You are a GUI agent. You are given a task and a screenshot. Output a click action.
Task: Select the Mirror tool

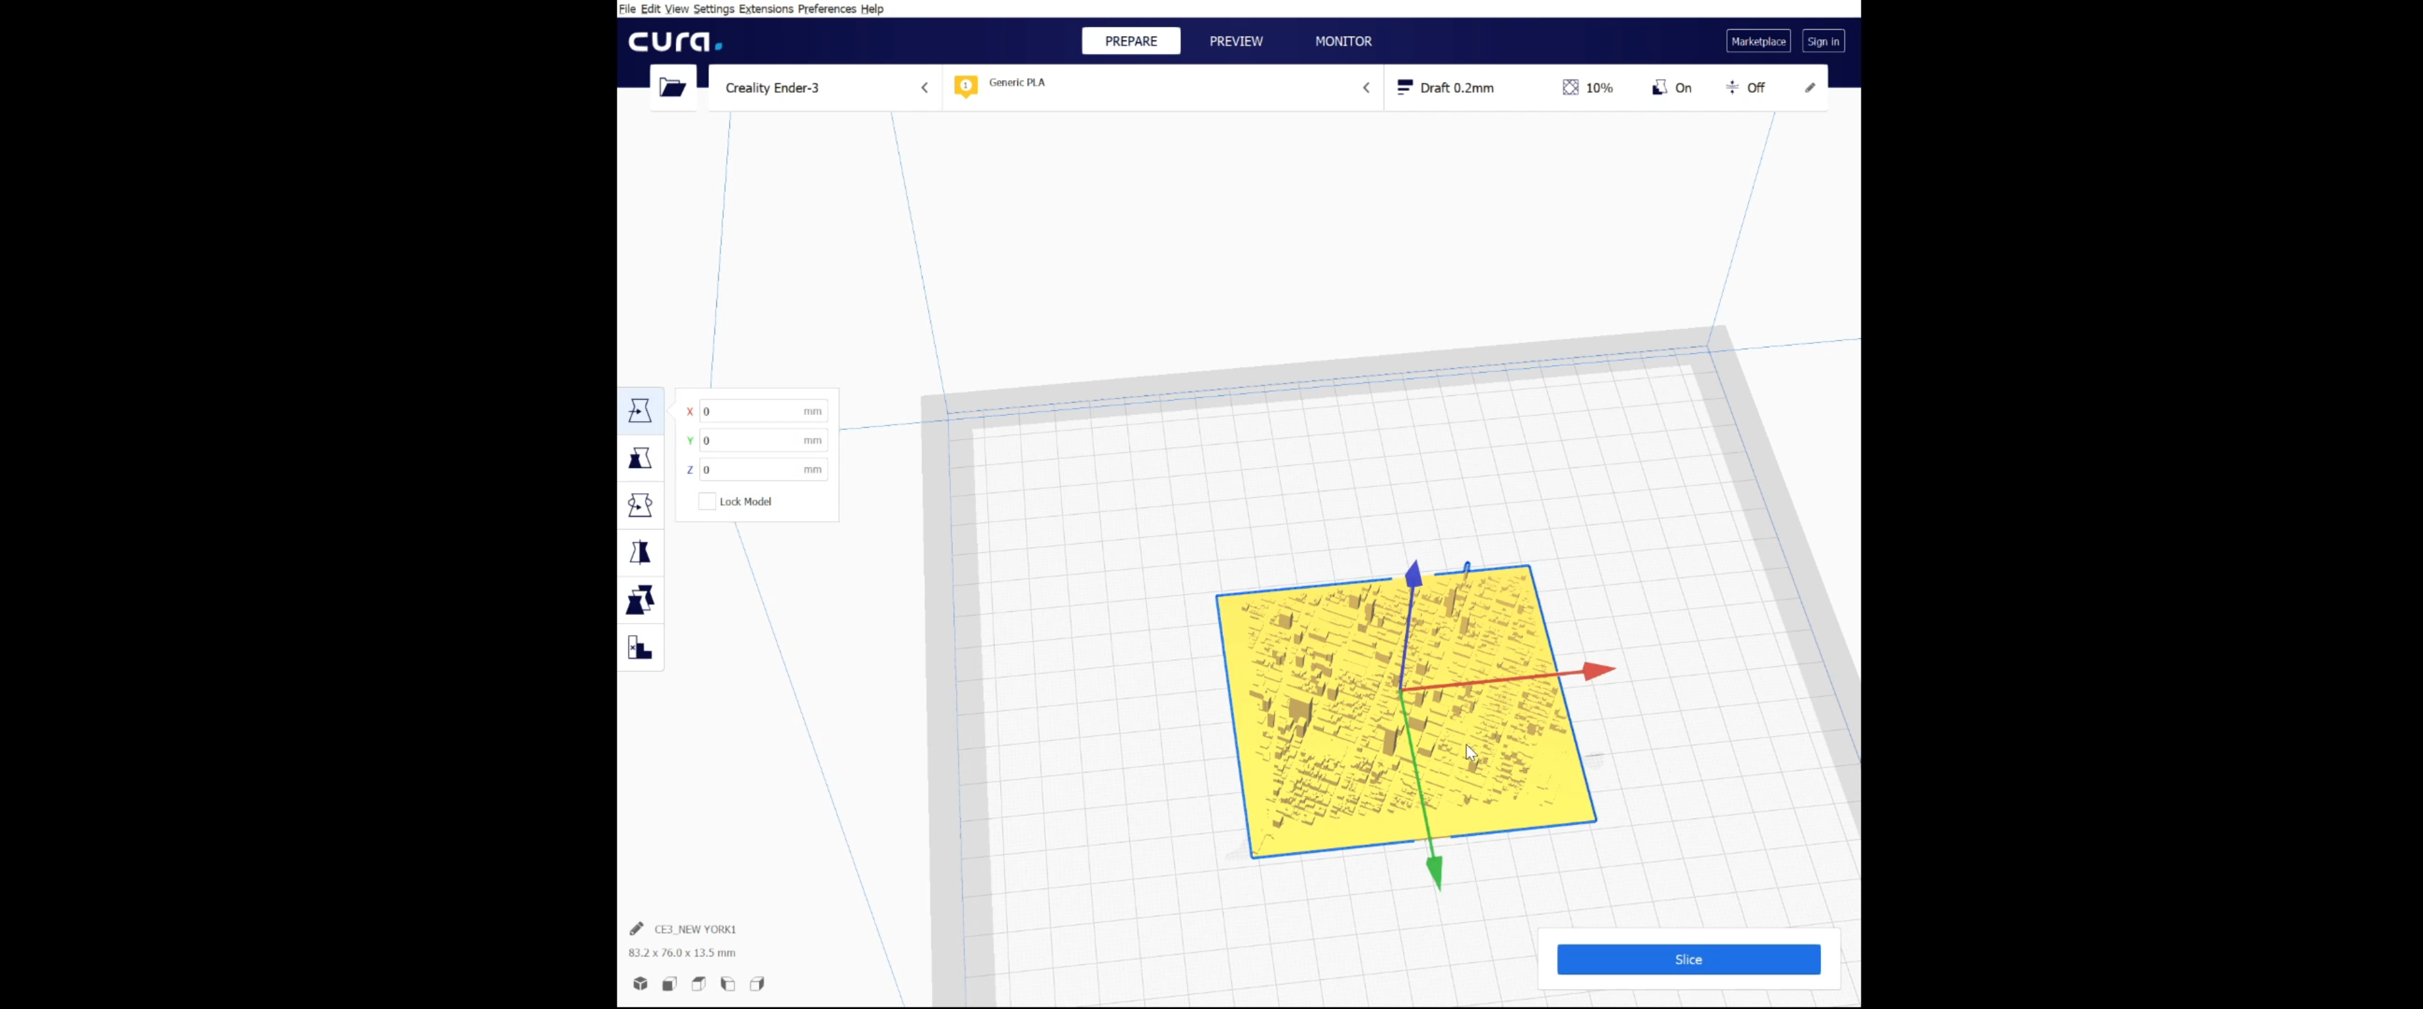(640, 552)
